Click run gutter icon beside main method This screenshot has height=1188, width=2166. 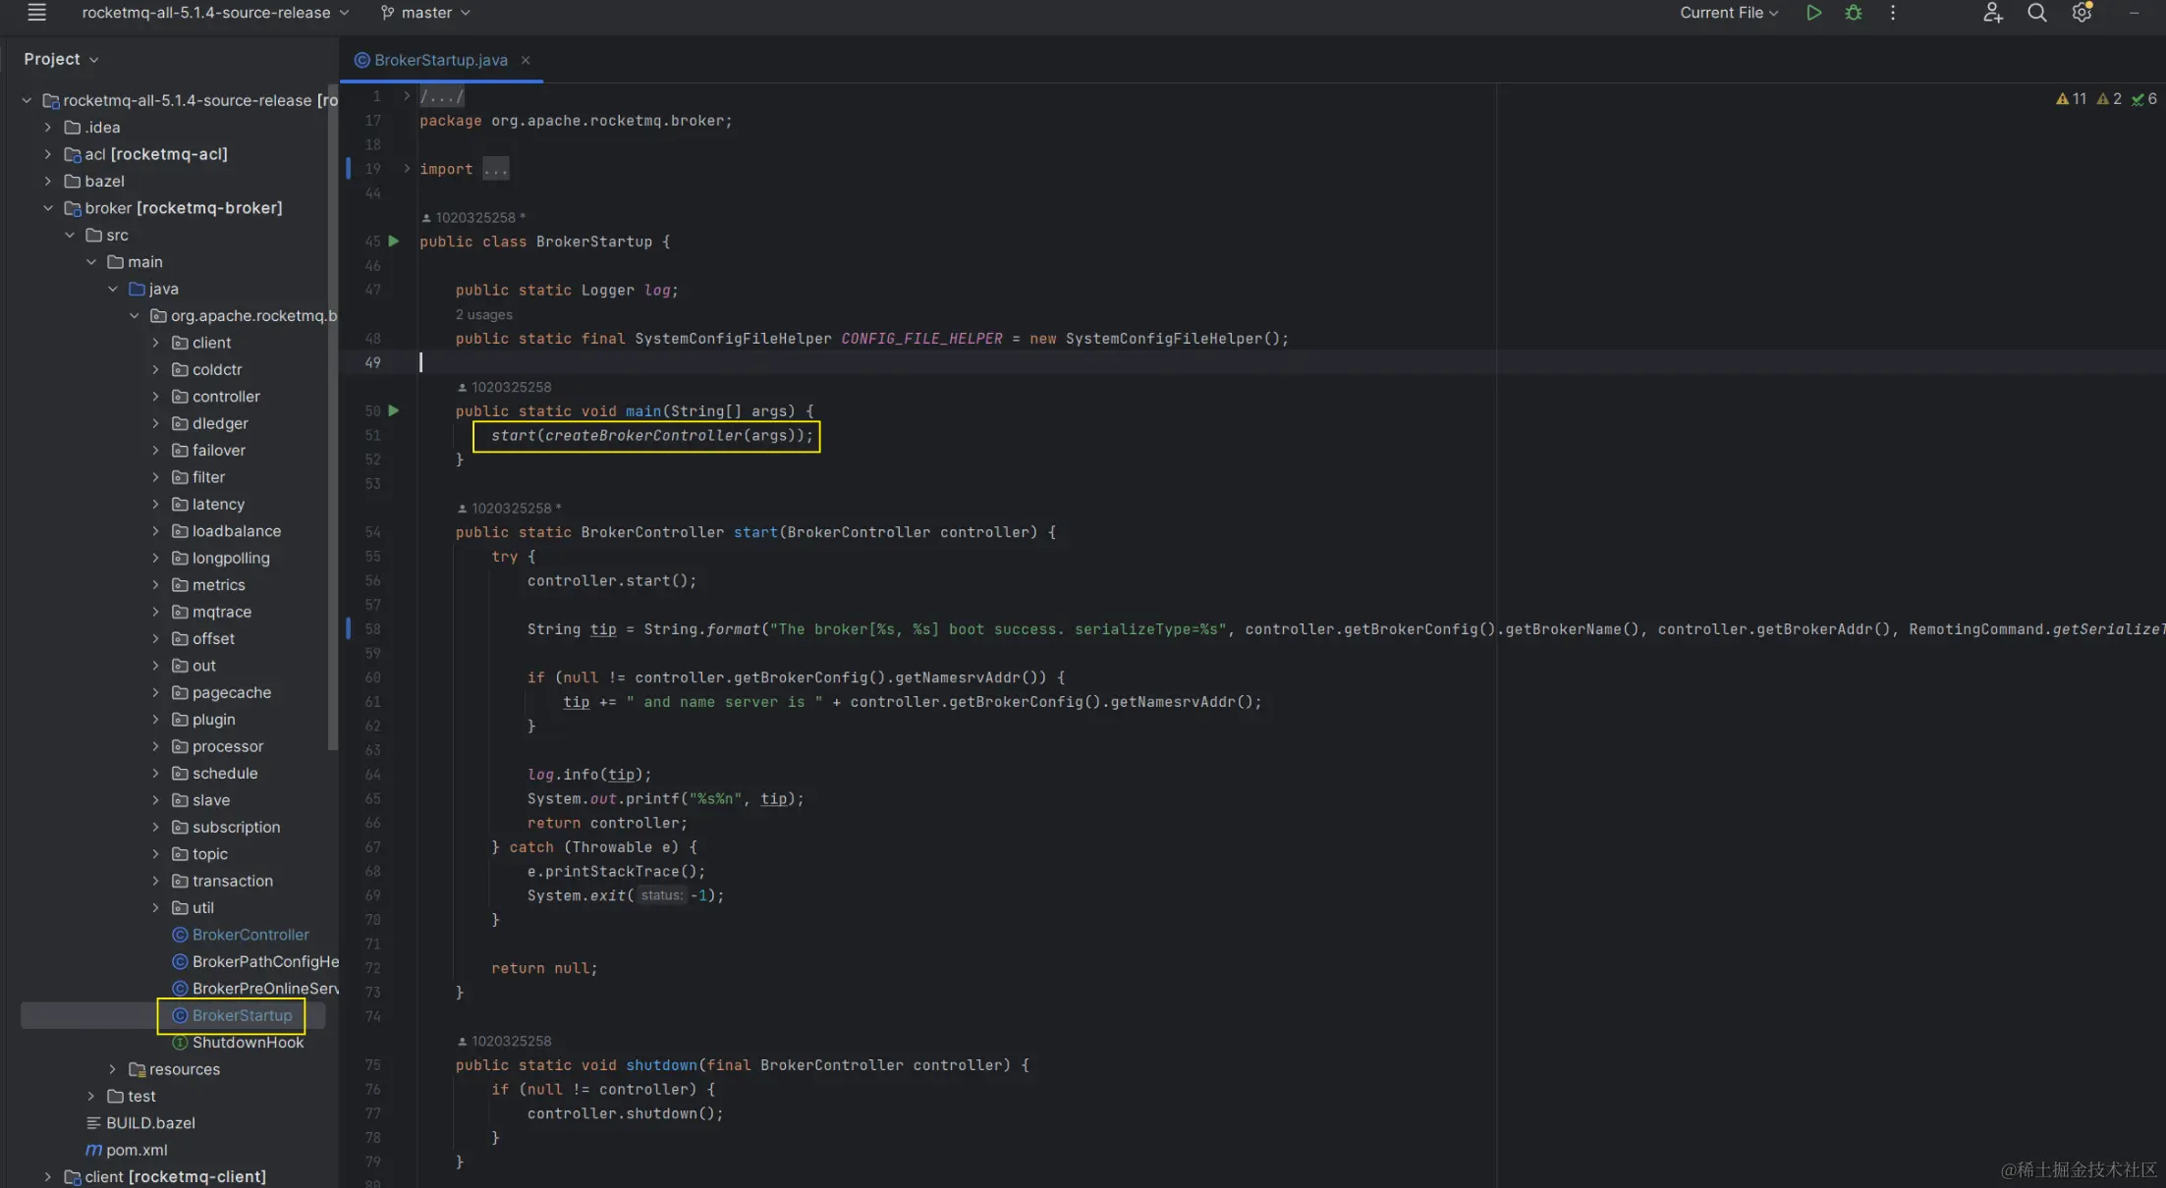click(394, 410)
